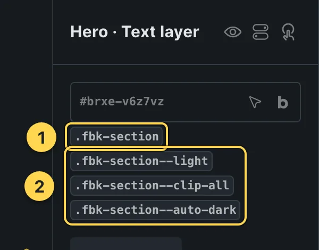Click the yellow marker in bottom-left corner

click(27, 249)
